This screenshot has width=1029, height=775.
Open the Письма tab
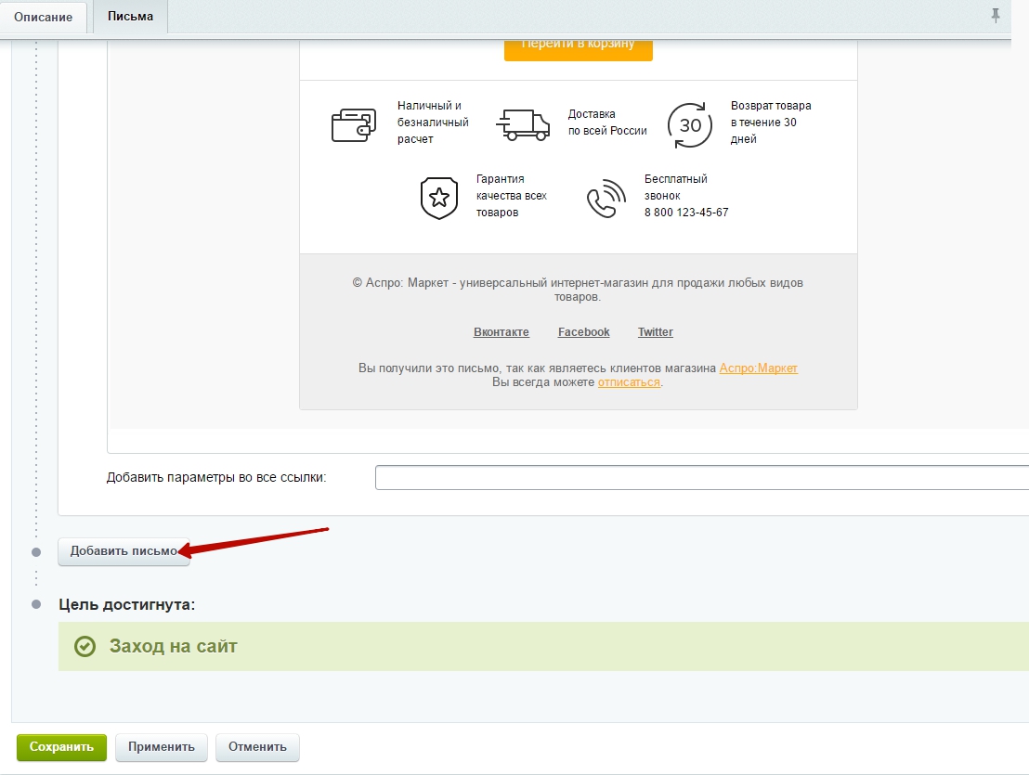(x=131, y=17)
